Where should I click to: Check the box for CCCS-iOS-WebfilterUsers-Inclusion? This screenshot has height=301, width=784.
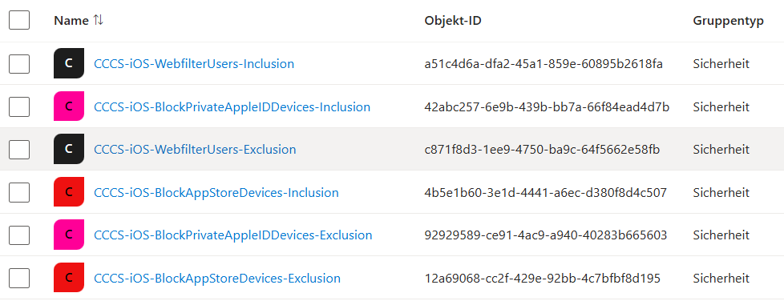click(19, 63)
